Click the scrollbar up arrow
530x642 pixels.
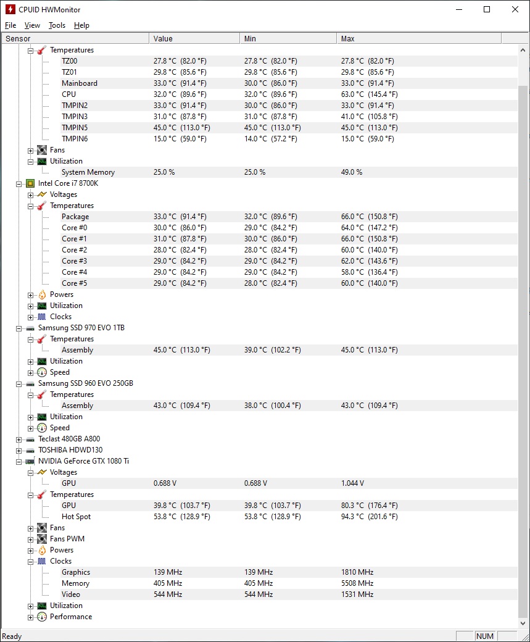click(x=523, y=50)
